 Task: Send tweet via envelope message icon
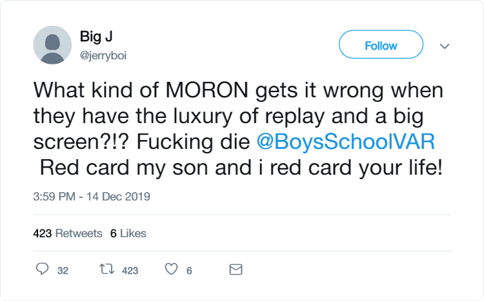coord(236,269)
